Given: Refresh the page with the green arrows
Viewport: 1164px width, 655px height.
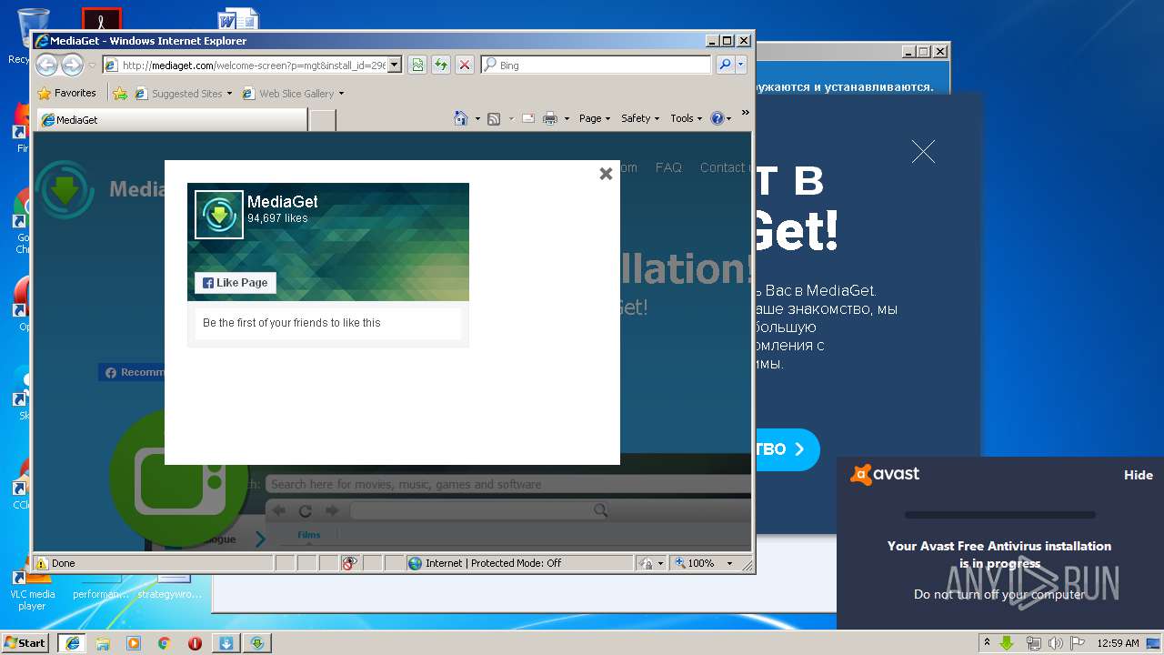Looking at the screenshot, I should [x=441, y=65].
